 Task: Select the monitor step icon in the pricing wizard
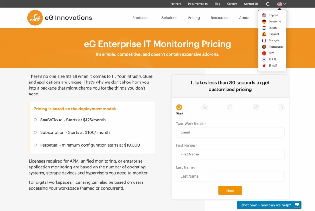[x=230, y=107]
